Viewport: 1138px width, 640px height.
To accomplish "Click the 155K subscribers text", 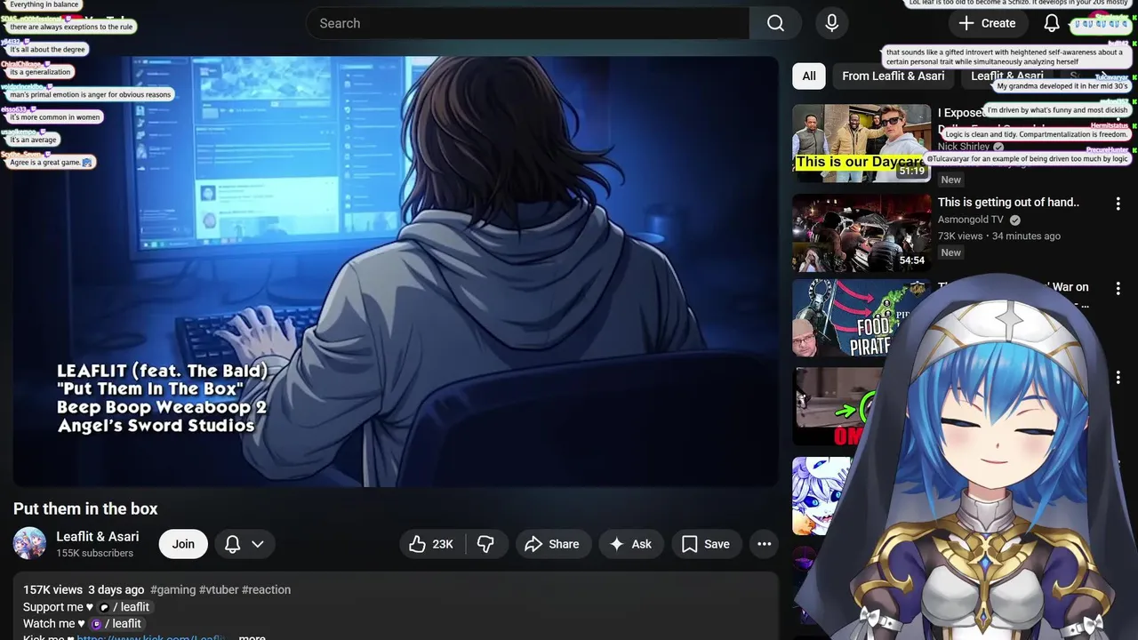I will pos(94,553).
